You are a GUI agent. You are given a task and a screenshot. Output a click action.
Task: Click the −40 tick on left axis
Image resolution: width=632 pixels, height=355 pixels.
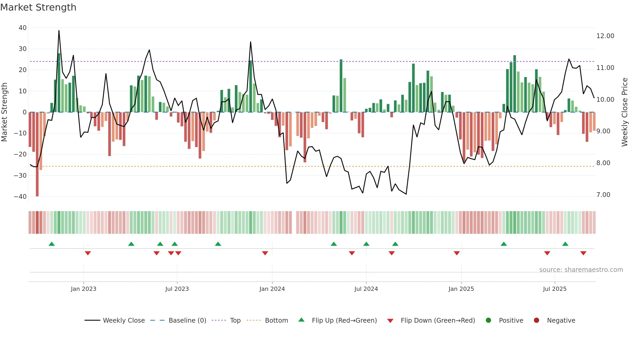20,197
